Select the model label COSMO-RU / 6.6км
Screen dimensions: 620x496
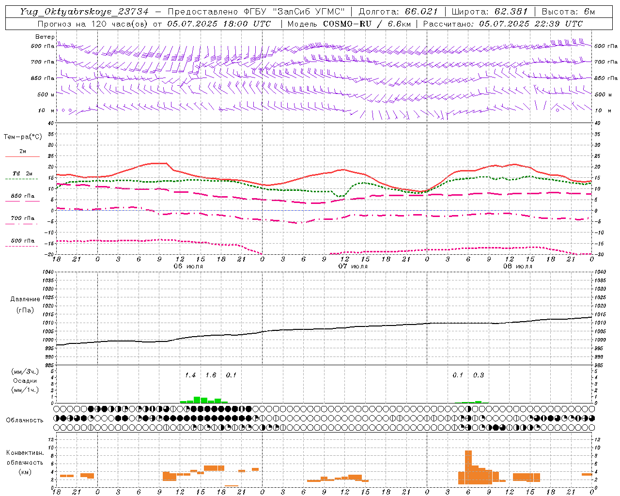click(x=367, y=24)
